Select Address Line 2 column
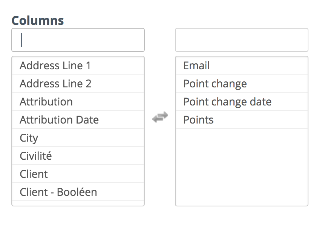The width and height of the screenshot is (322, 229). (78, 84)
